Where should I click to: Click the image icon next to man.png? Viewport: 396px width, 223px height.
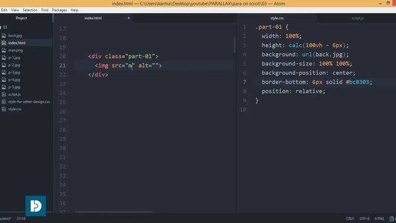tap(4, 50)
